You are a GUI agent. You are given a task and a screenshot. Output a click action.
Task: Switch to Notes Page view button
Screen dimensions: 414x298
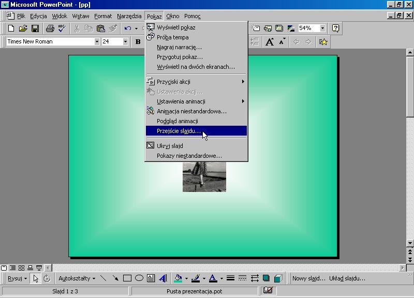[x=31, y=268]
